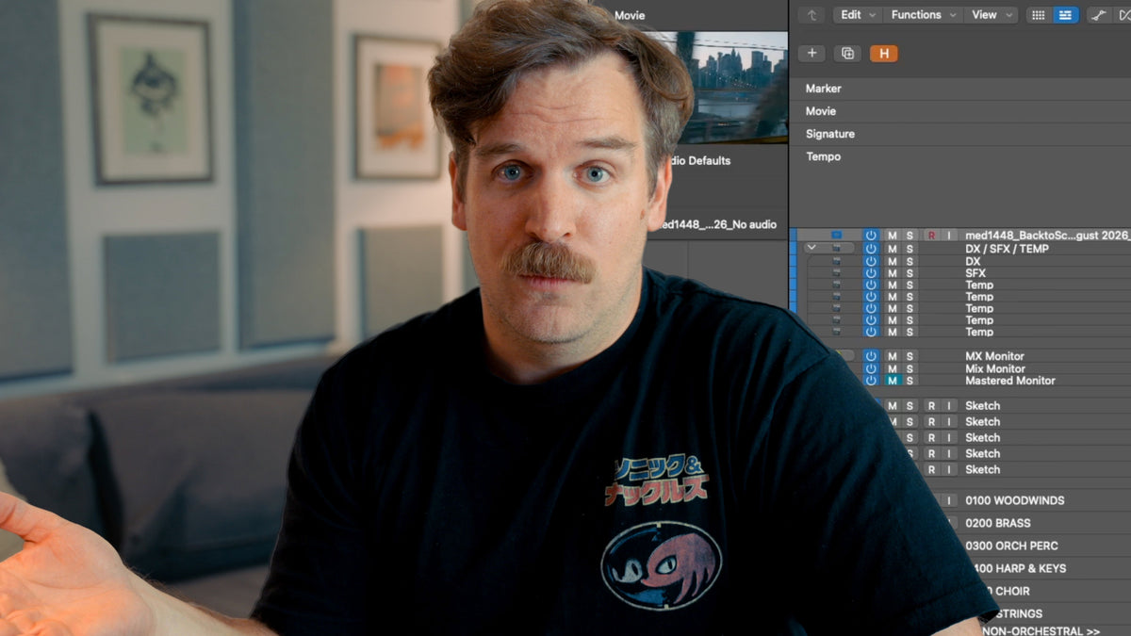Mute the med1448_BacktoSc track

click(892, 236)
